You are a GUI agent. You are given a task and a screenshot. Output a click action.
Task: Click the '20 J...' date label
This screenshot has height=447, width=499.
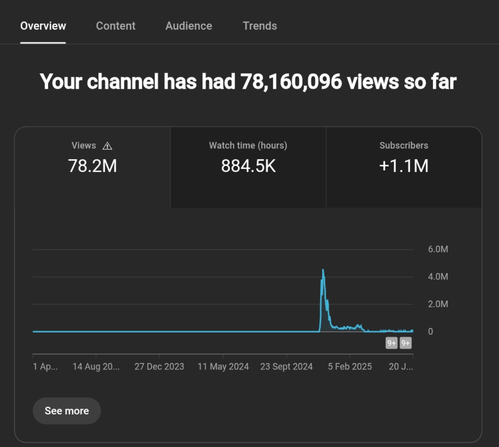click(401, 367)
